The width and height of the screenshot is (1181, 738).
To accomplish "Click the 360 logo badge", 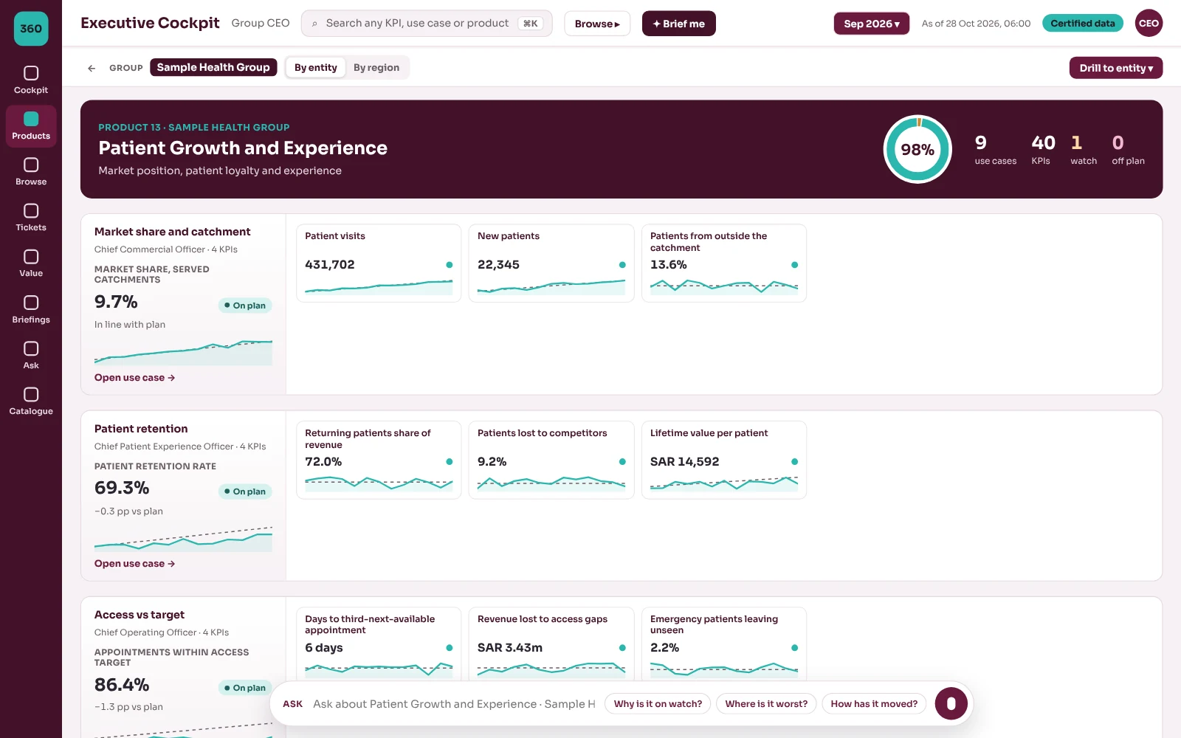I will click(31, 29).
